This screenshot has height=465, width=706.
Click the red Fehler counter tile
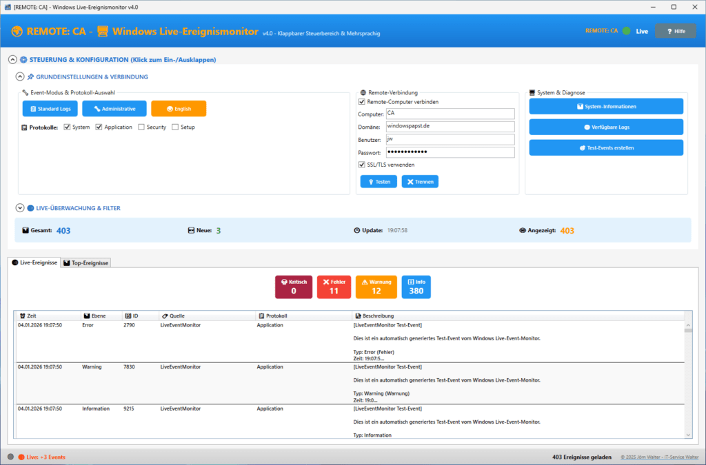334,287
